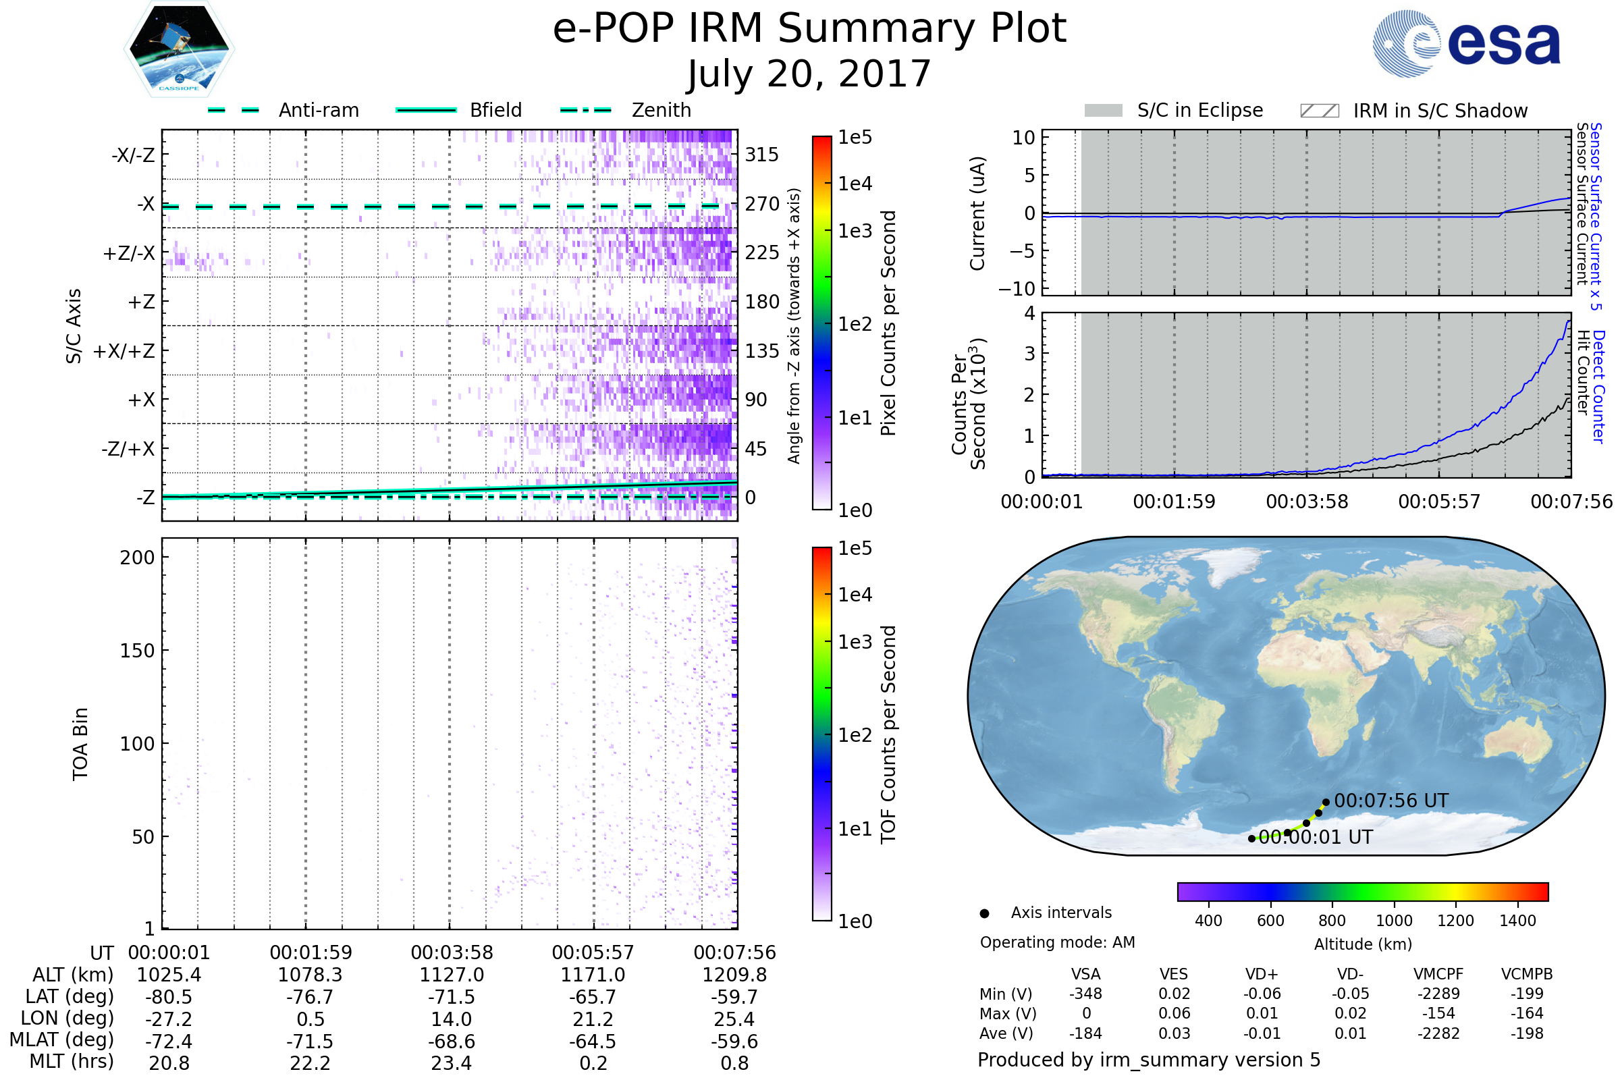Click the Operating mode: AM text
This screenshot has height=1080, width=1620.
point(1057,942)
